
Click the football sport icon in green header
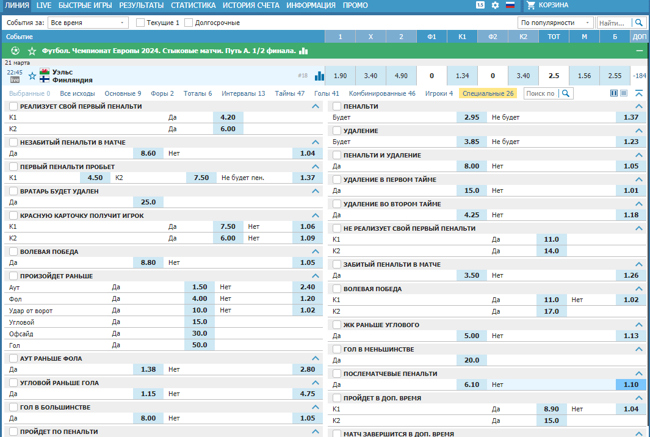[x=15, y=51]
